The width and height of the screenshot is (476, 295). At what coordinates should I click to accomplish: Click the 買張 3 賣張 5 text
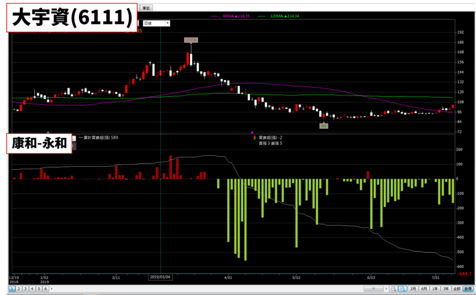click(x=270, y=143)
